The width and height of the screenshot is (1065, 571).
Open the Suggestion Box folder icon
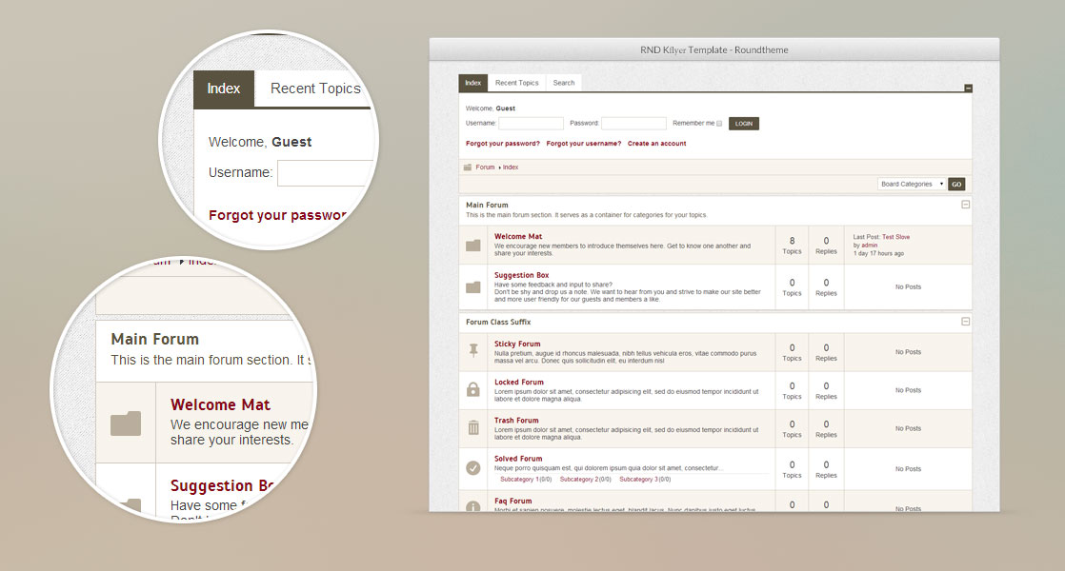(473, 287)
